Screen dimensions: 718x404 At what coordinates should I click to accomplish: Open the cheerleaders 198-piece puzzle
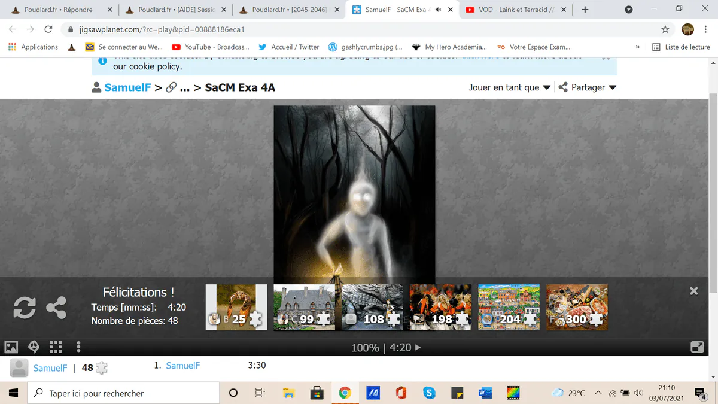coord(440,307)
